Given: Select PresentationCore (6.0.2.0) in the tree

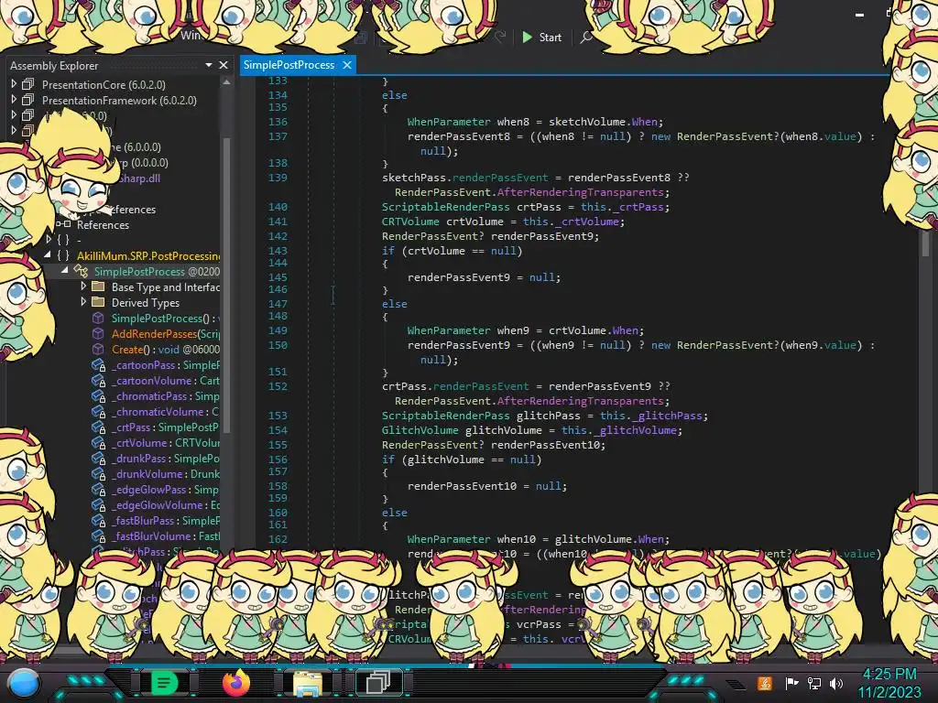Looking at the screenshot, I should click(x=104, y=85).
